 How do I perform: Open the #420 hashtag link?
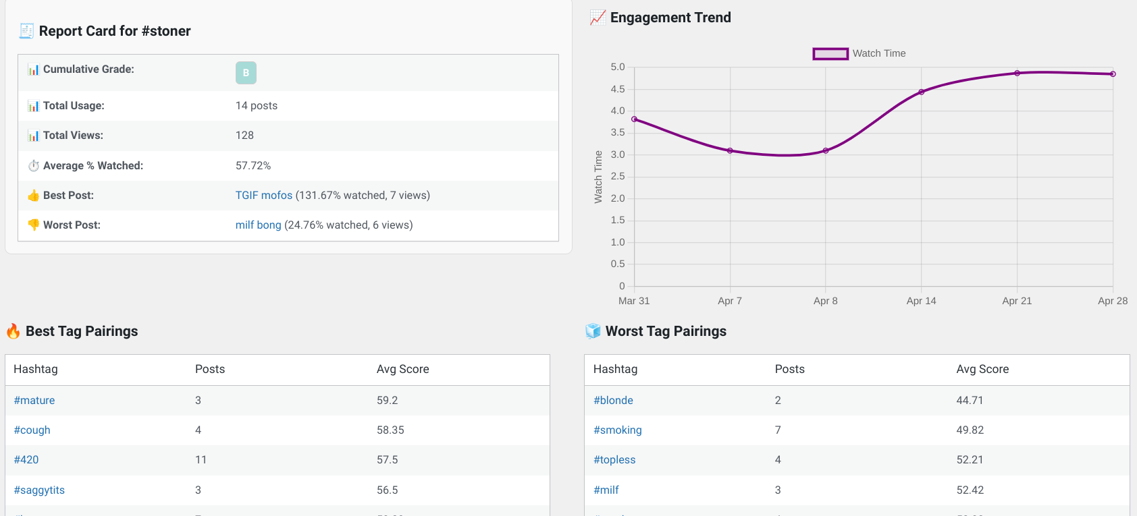coord(26,460)
